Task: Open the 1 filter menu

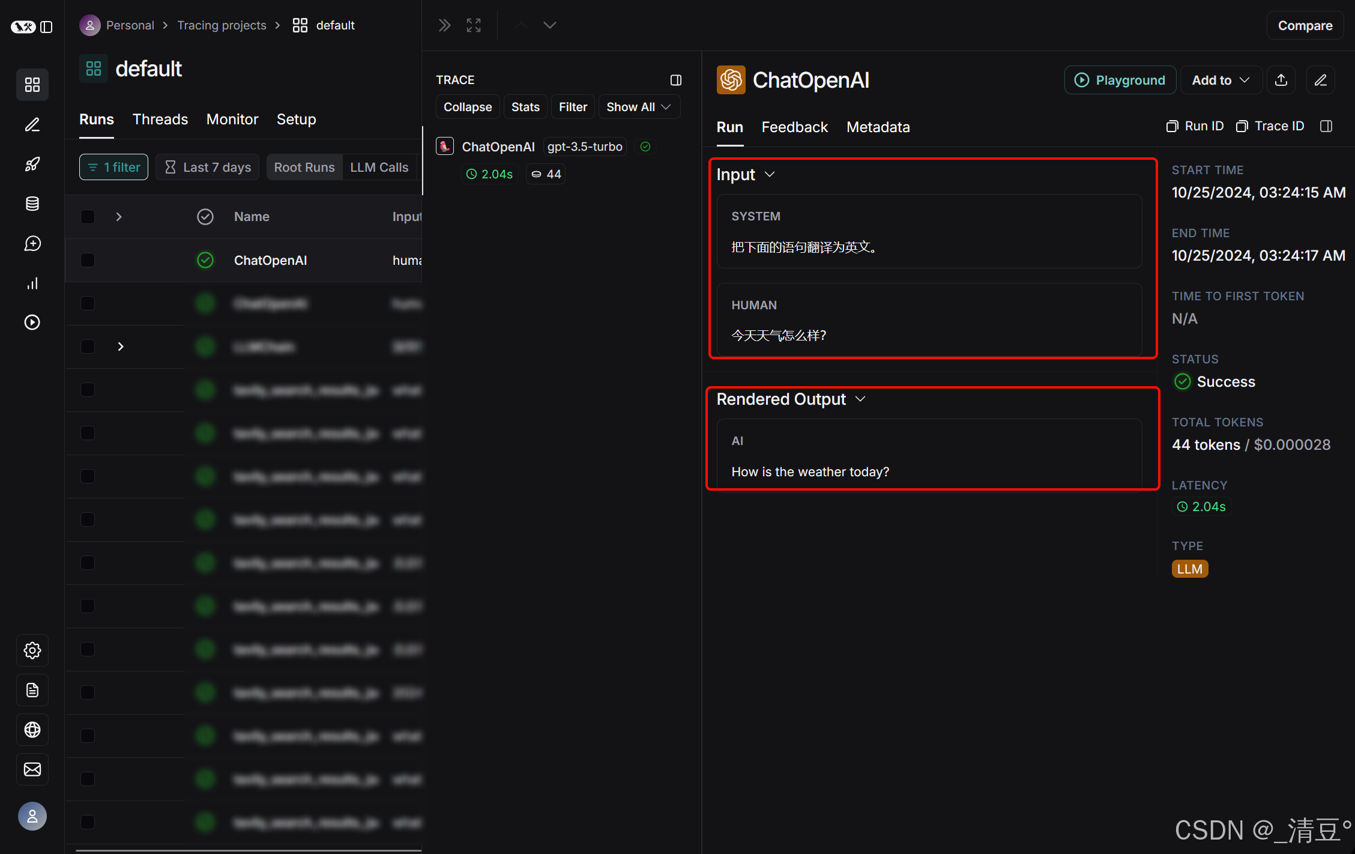Action: pos(114,167)
